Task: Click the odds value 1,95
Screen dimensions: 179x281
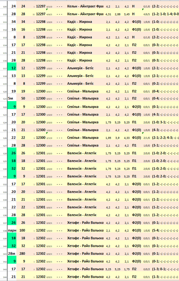Action: click(x=108, y=138)
